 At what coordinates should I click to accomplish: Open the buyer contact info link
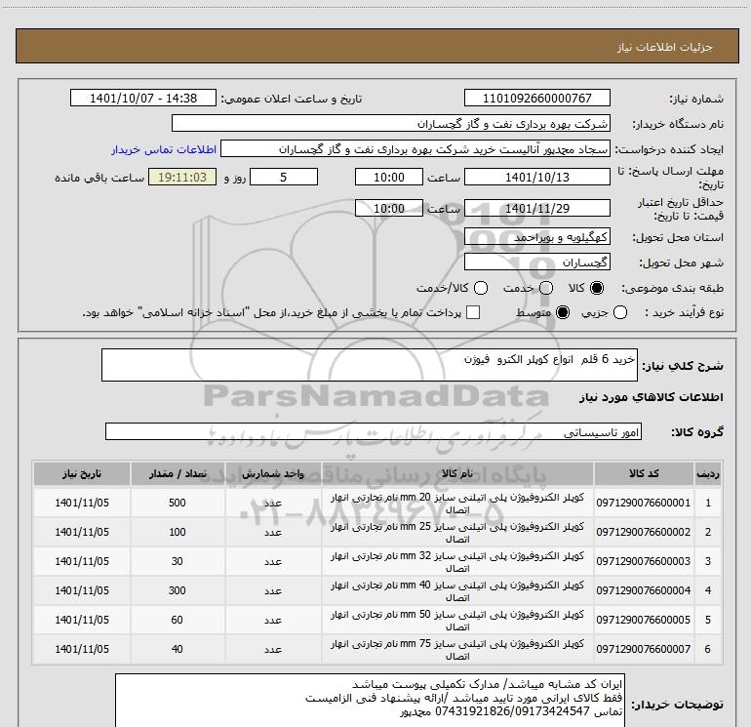[164, 149]
